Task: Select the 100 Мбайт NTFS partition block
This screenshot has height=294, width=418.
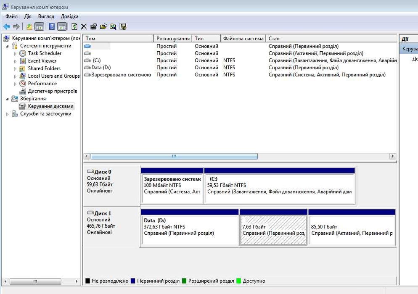Action: tap(172, 186)
